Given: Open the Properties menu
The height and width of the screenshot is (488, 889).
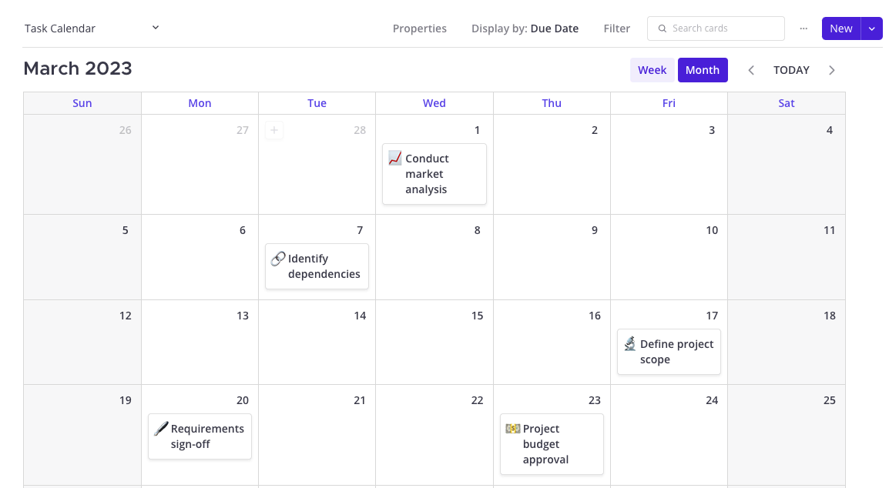Looking at the screenshot, I should click(x=420, y=28).
